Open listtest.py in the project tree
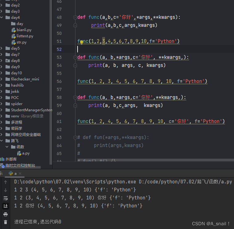This screenshot has width=234, height=229. (x=25, y=36)
